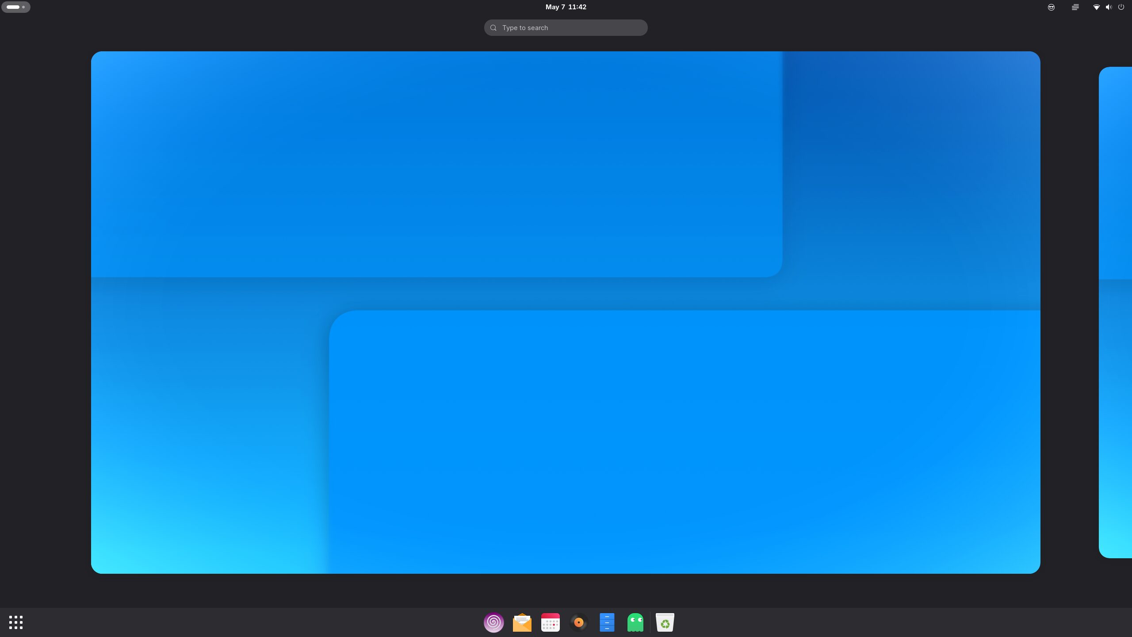Launch the mail envelope app

pyautogui.click(x=522, y=622)
